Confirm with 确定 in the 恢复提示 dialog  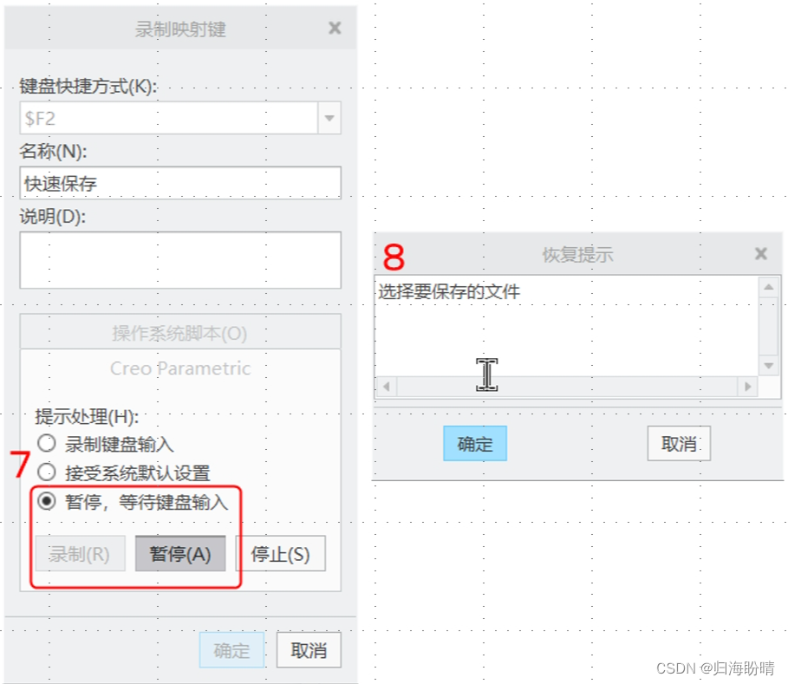click(x=474, y=444)
